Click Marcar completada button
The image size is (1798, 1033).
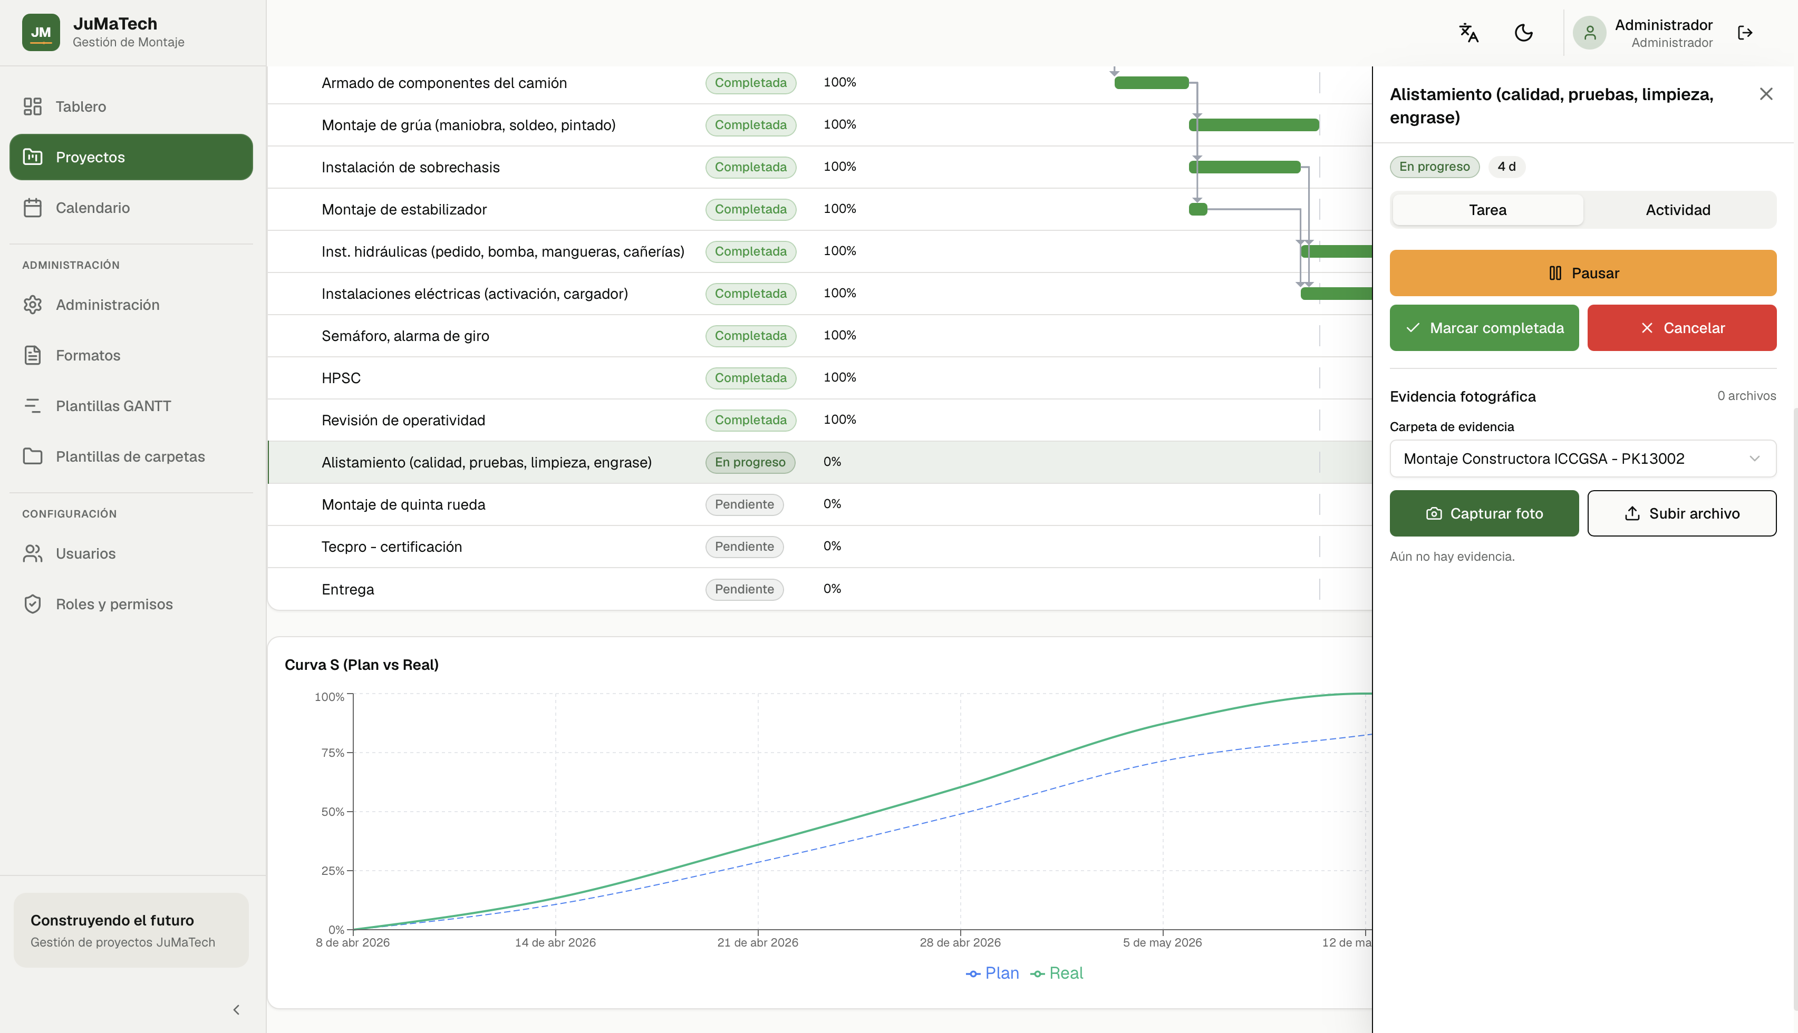pos(1484,328)
